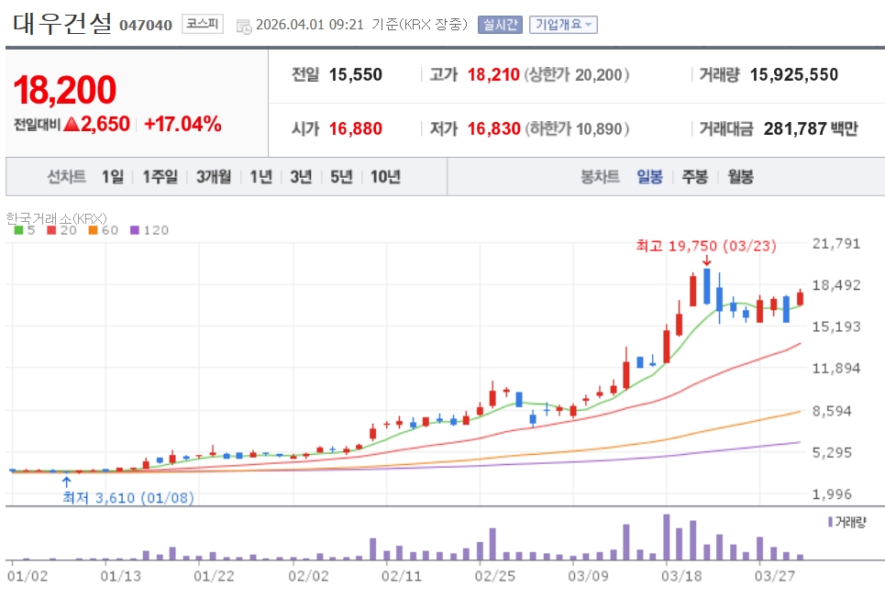885x598 pixels.
Task: Click the purple 120-day moving average swatch
Action: tap(134, 230)
